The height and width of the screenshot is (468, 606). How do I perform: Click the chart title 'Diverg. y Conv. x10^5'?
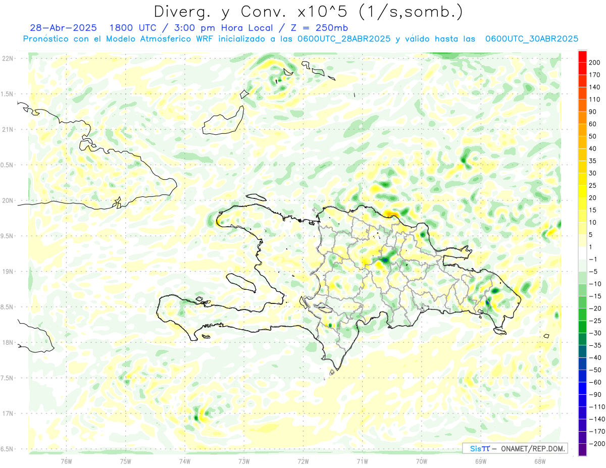[x=255, y=12]
